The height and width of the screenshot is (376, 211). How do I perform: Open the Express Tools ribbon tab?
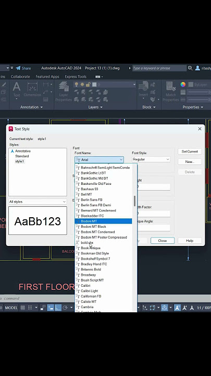[76, 76]
